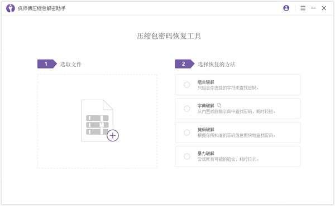The image size is (335, 206).
Task: Click the gray archive file icon
Action: [97, 120]
